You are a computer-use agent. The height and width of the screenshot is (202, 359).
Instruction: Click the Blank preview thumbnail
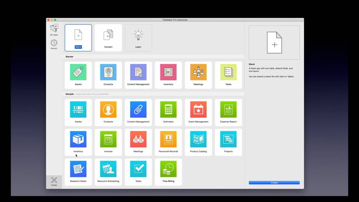click(x=274, y=43)
